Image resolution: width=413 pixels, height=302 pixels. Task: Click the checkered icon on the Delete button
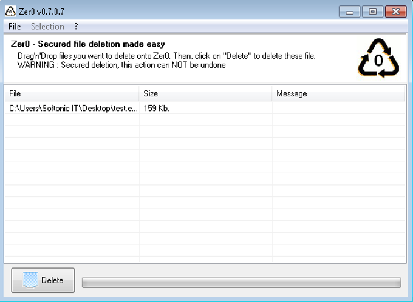click(30, 280)
